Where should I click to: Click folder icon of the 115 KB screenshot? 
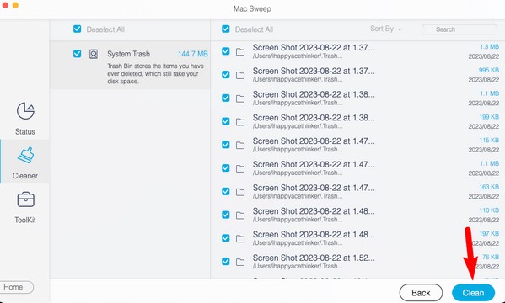click(x=240, y=146)
